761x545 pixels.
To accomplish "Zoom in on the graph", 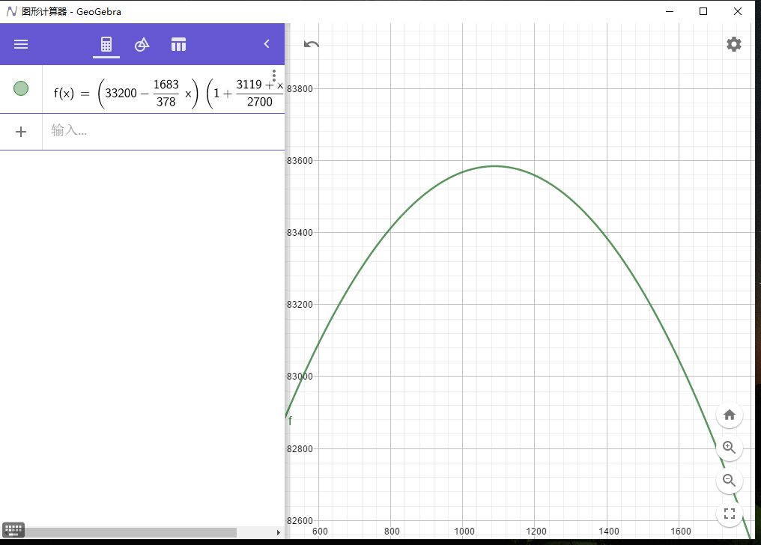I will (729, 448).
